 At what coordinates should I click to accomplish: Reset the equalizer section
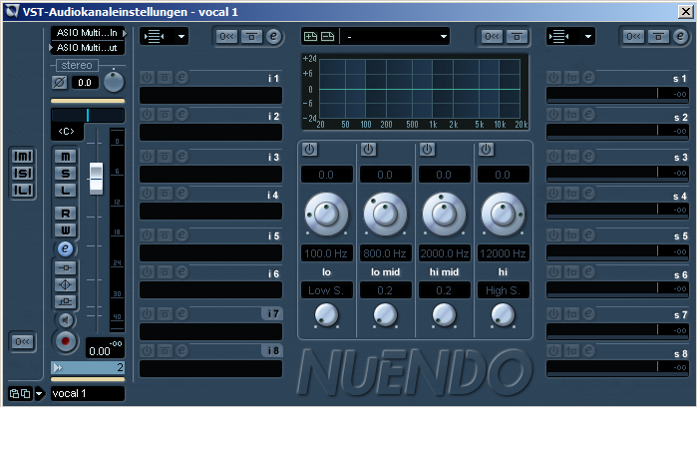492,37
